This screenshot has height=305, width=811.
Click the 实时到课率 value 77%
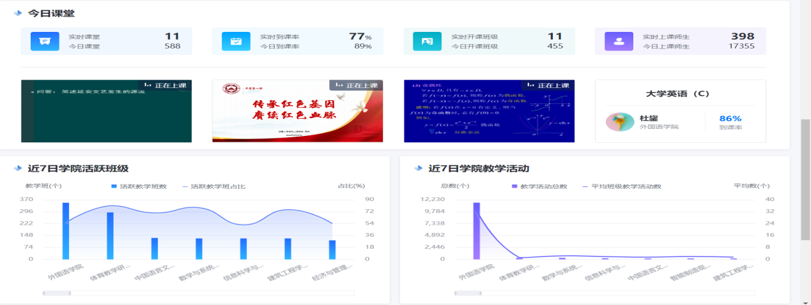click(x=360, y=36)
